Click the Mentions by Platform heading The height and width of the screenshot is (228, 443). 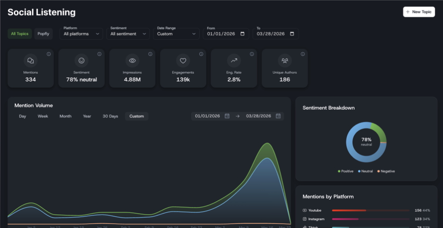[328, 196]
